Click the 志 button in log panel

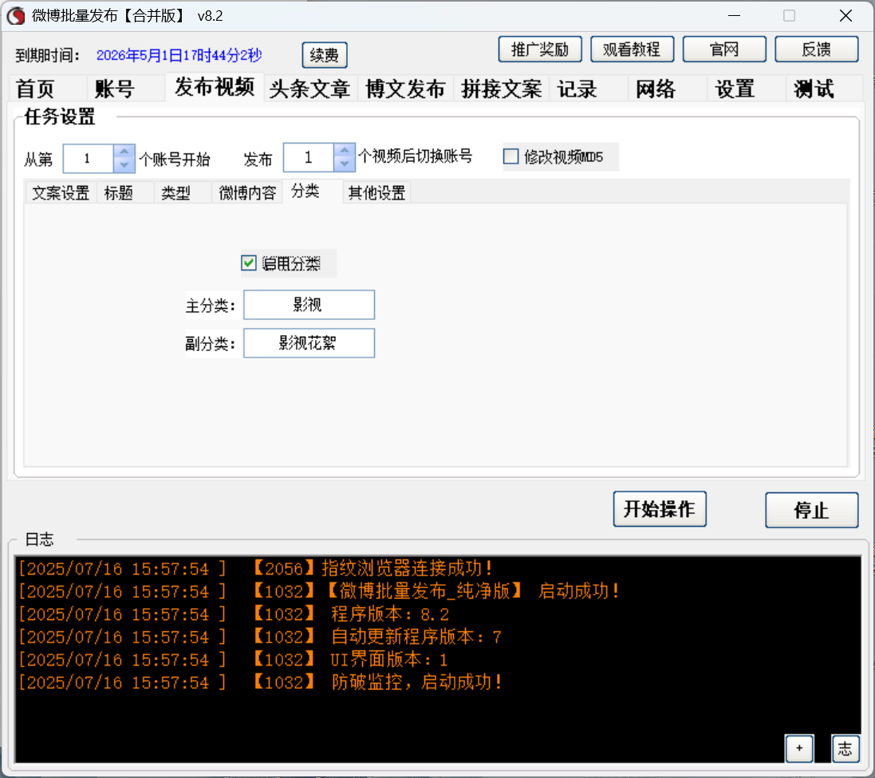(845, 748)
